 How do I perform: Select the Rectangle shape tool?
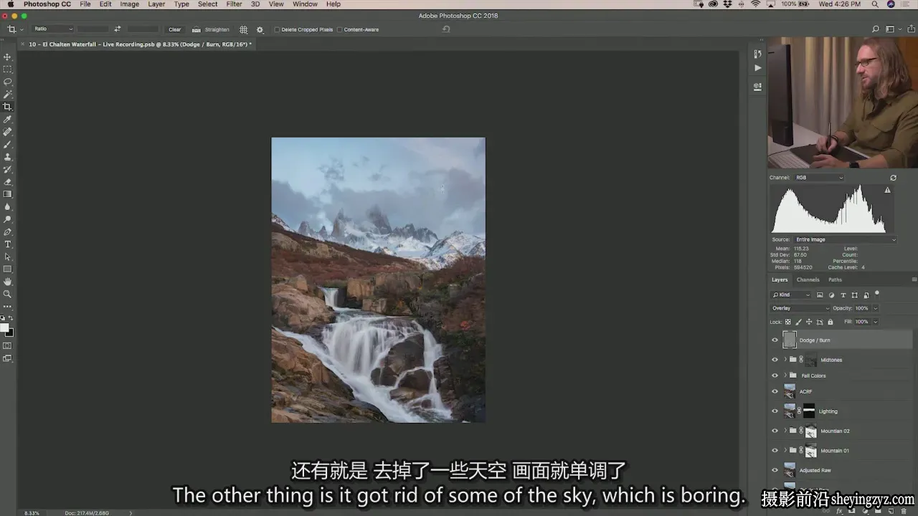(8, 269)
